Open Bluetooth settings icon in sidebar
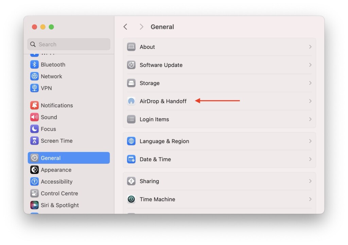The width and height of the screenshot is (348, 245). [x=34, y=65]
